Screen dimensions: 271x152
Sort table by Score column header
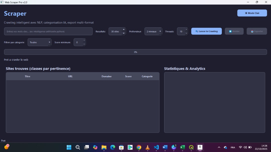[x=128, y=76]
